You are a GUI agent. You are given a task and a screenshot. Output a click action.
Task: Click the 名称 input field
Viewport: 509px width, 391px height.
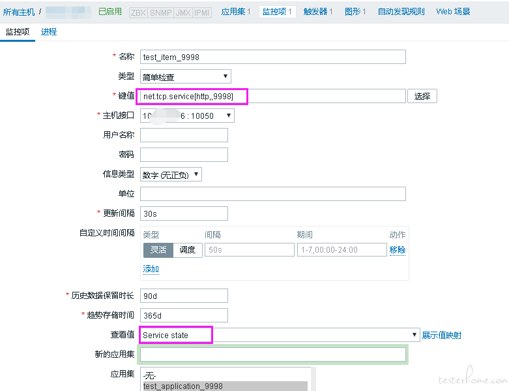(272, 57)
